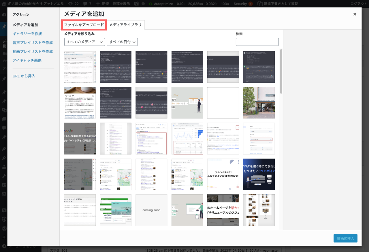This screenshot has width=369, height=252.
Task: Select the デスクワークの強い味方 dark text thumbnail
Action: pyautogui.click(x=223, y=67)
